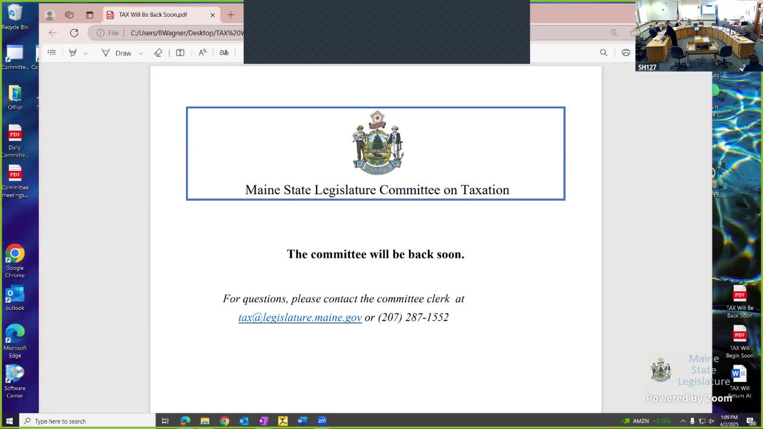Viewport: 763px width, 429px height.
Task: Open the Translate PDF option
Action: [224, 53]
